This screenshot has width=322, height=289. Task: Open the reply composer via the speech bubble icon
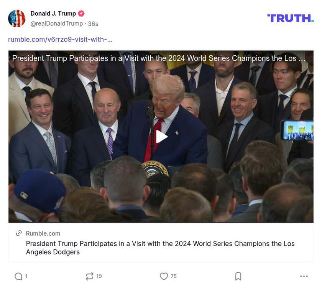pyautogui.click(x=18, y=276)
